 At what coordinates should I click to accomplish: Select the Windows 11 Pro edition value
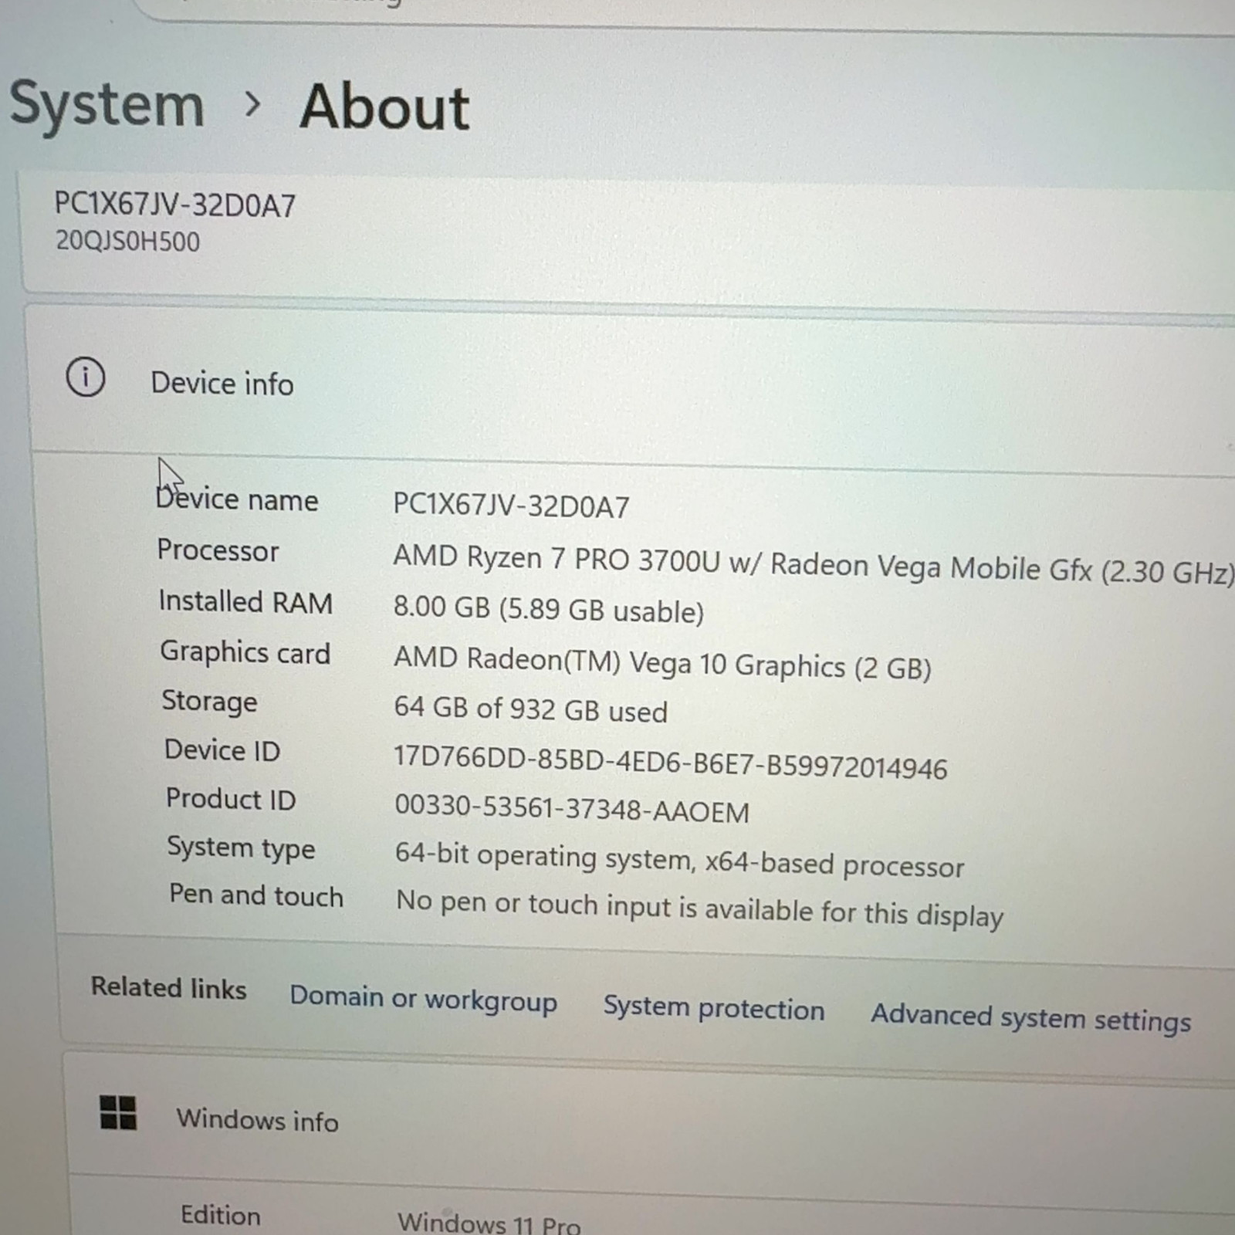coord(489,1223)
